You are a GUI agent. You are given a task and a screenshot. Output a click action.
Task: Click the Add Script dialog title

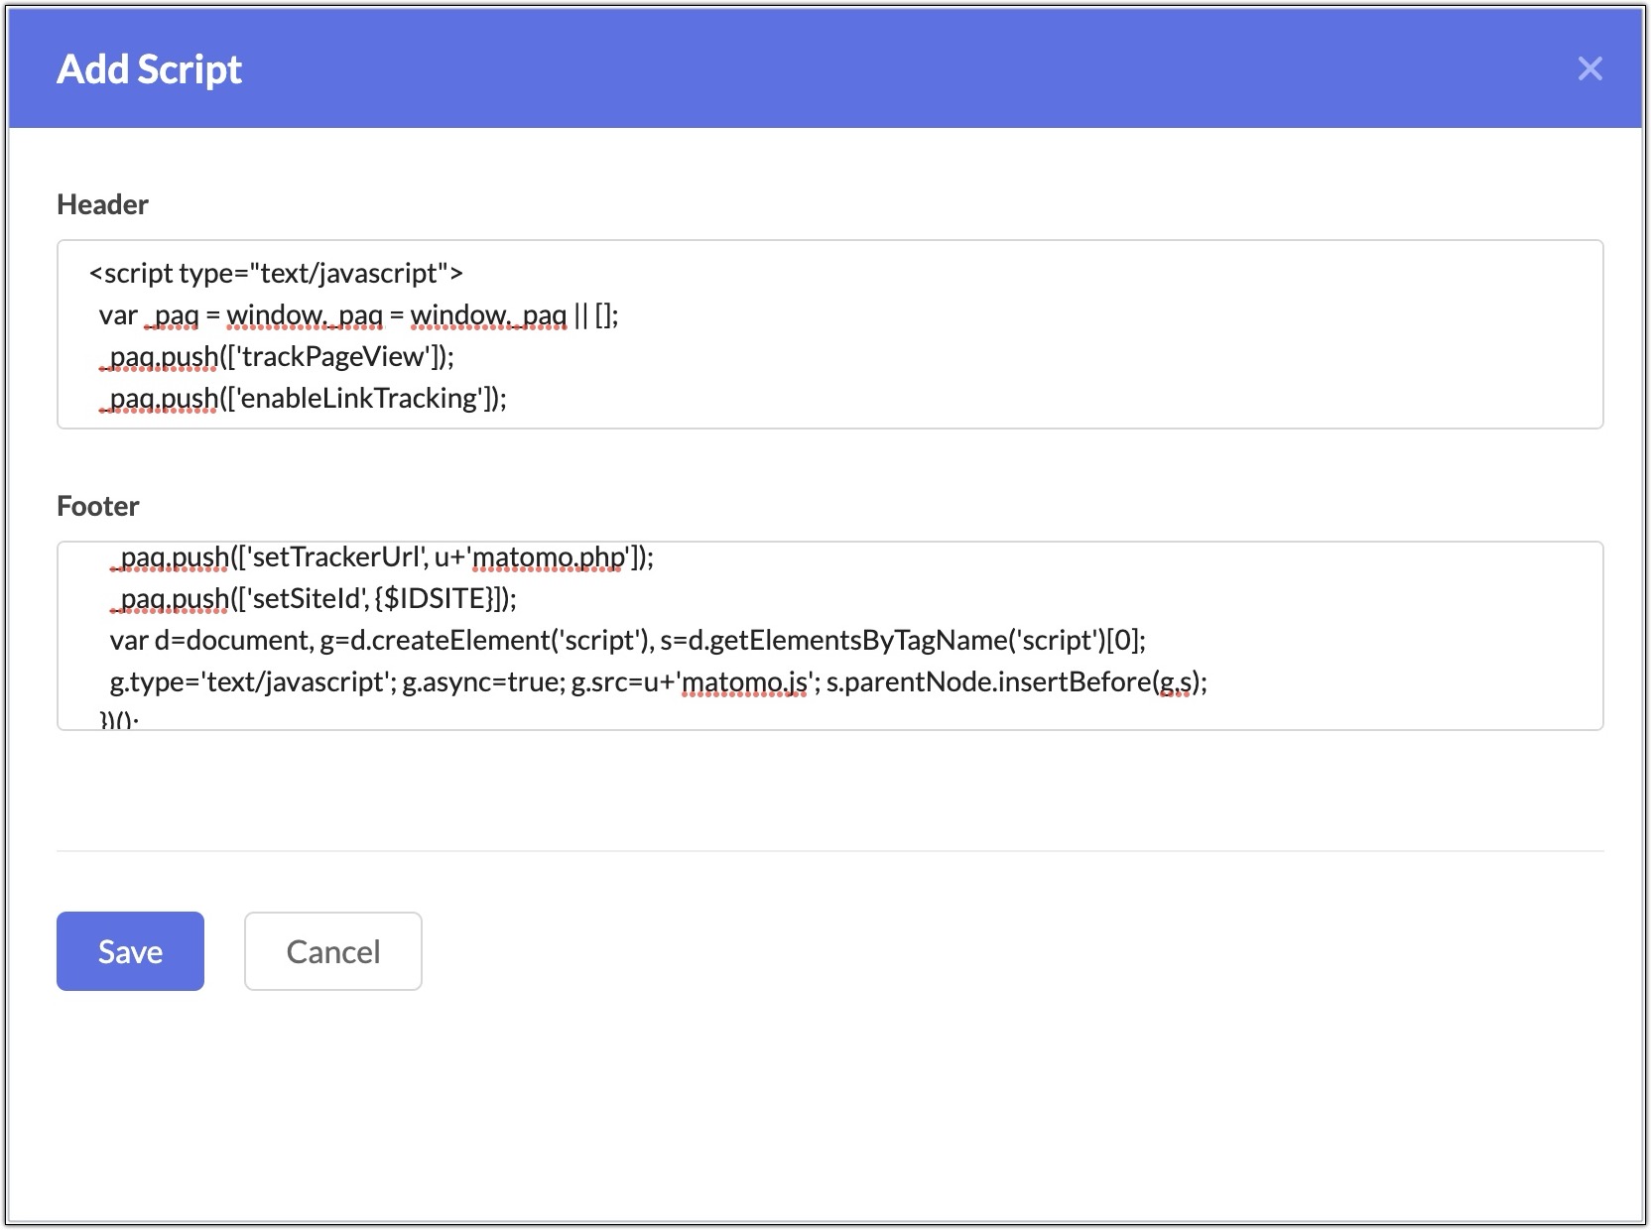coord(150,68)
